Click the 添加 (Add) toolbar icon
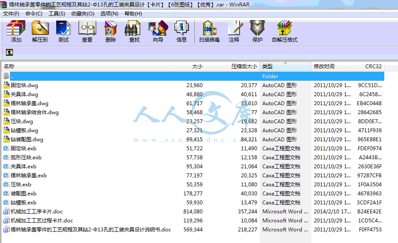Screen dimensions: 398x243 click(x=16, y=31)
